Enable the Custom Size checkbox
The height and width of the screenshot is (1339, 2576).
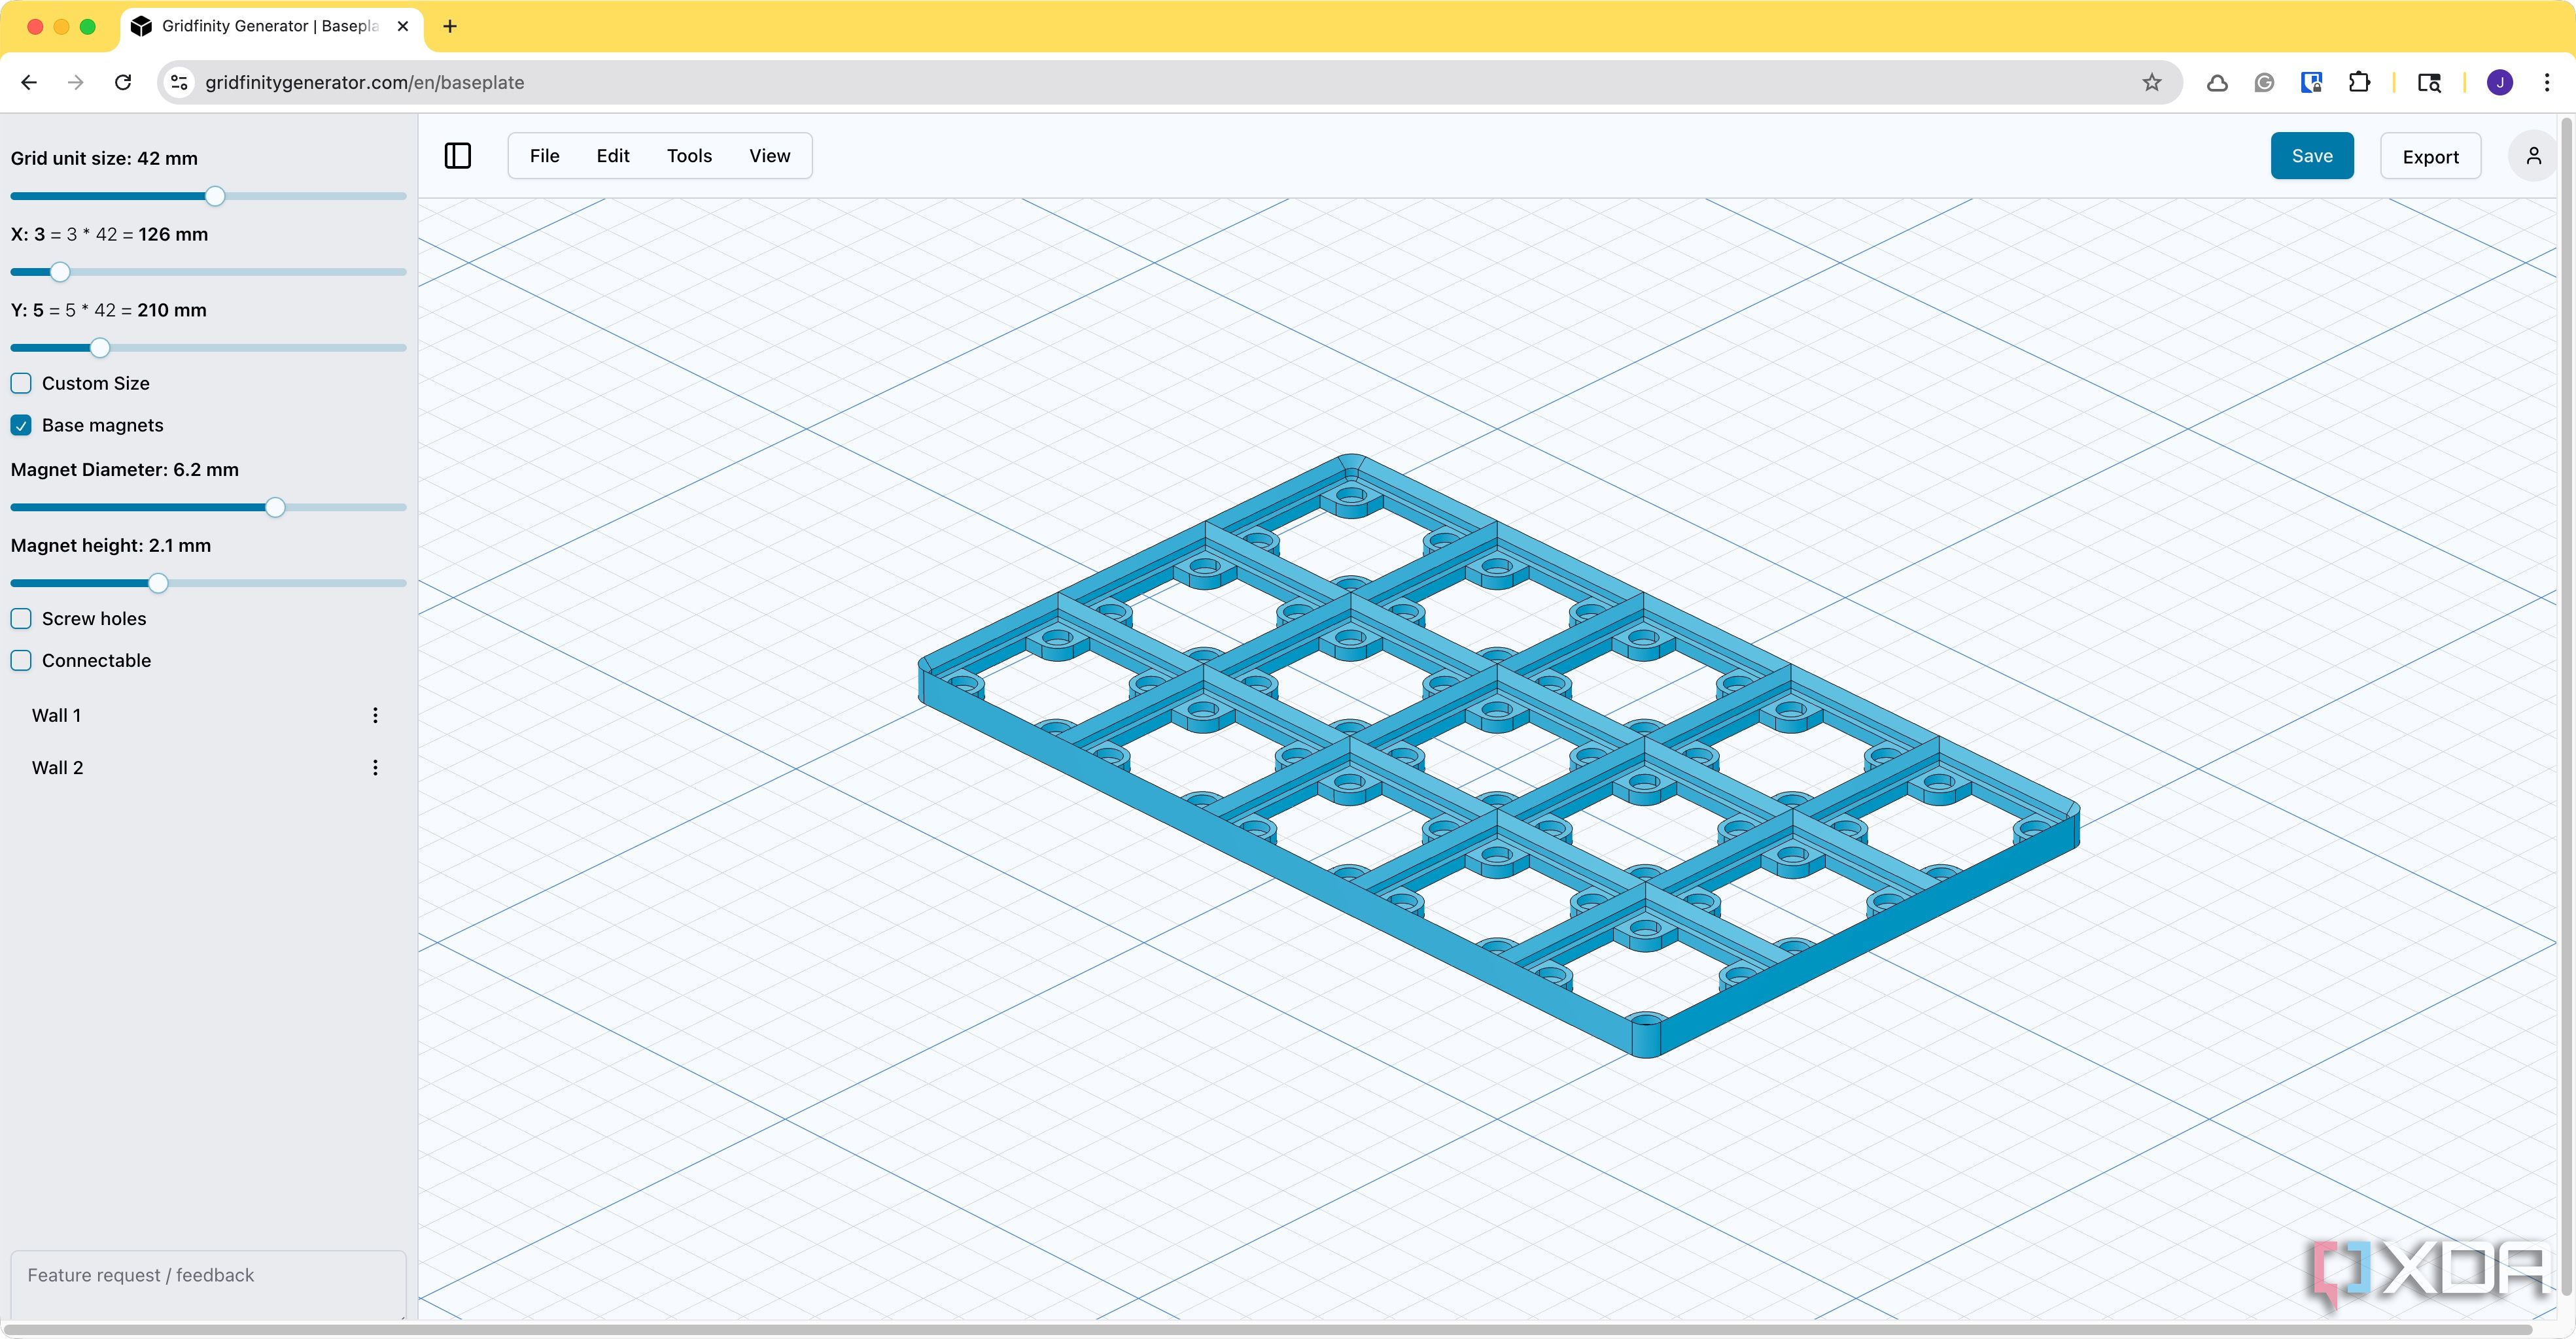point(21,382)
